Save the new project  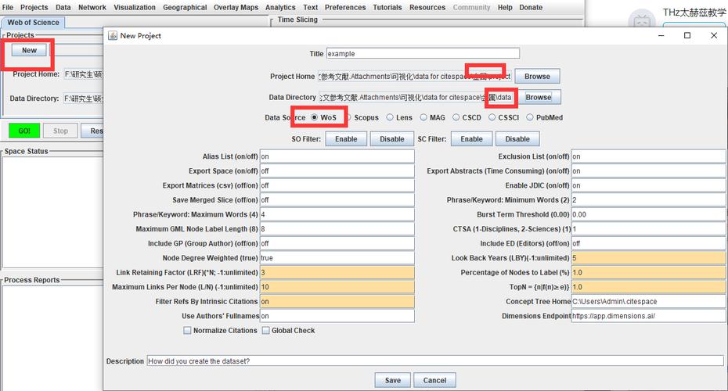pos(393,380)
